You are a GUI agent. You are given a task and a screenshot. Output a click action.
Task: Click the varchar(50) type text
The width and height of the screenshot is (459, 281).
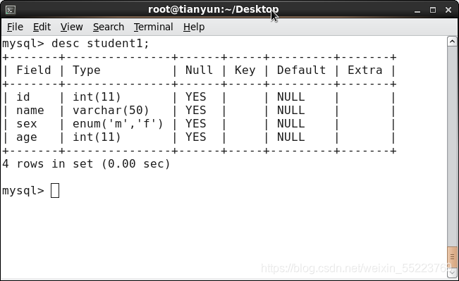[x=111, y=111]
